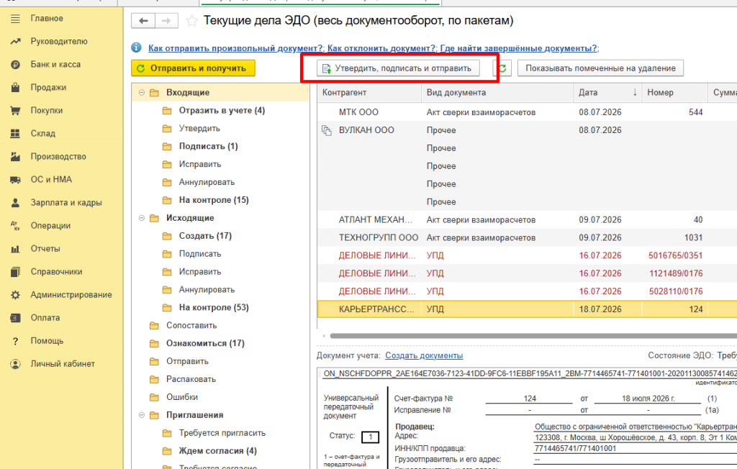Click the Руководителю chart icon

(x=16, y=42)
